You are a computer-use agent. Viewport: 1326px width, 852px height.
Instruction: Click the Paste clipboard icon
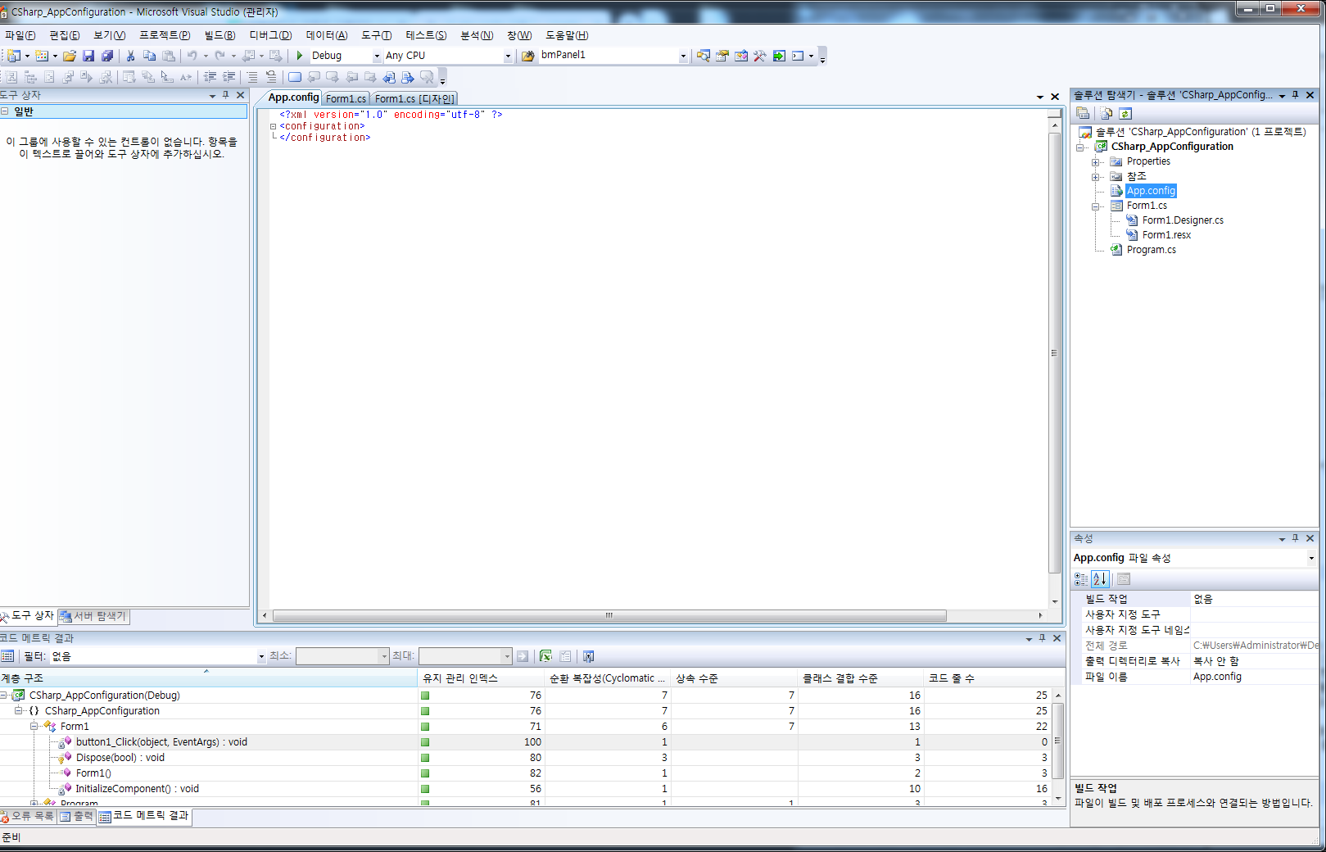pyautogui.click(x=168, y=56)
